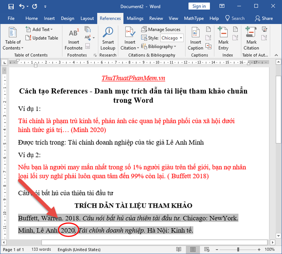Click the Insert Endnote icon
282x254 pixels.
87,29
